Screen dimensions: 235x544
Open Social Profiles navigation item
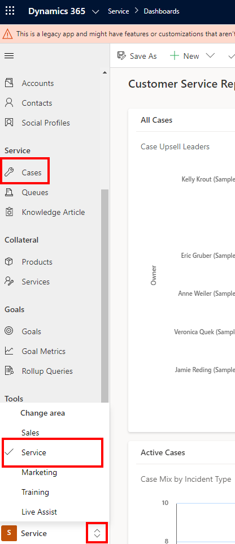tap(46, 123)
